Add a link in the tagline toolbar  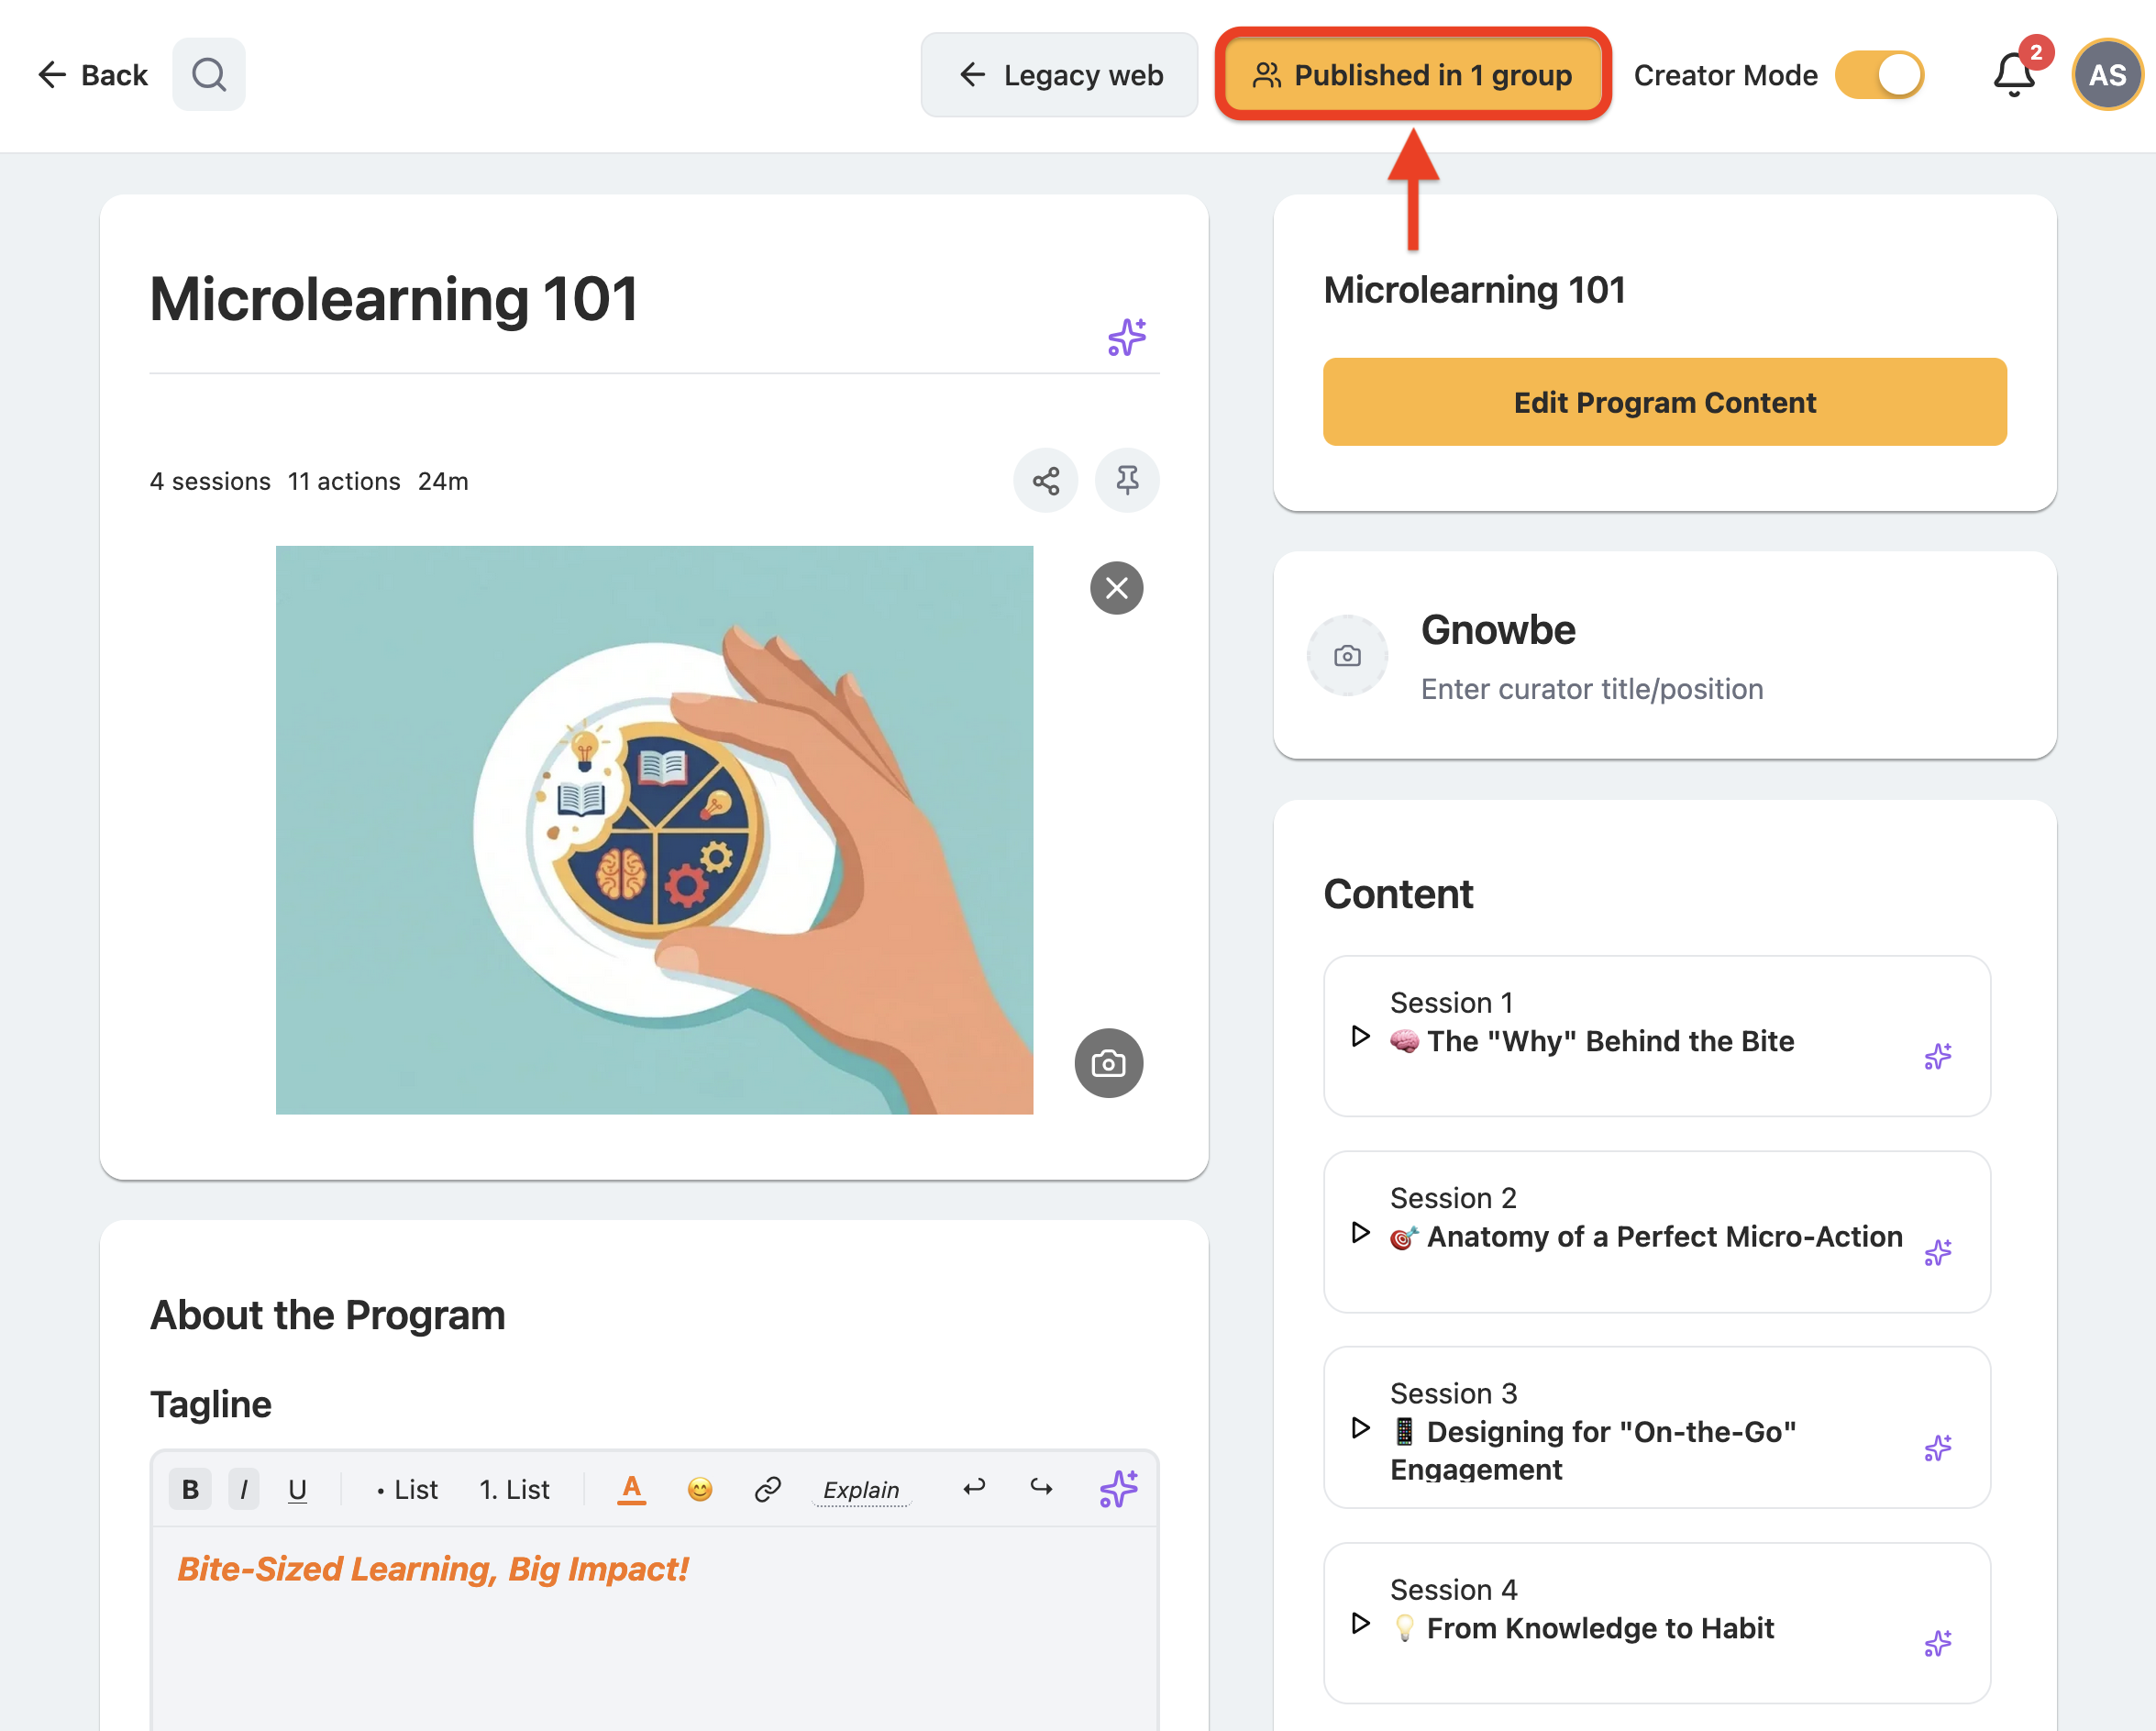click(767, 1490)
